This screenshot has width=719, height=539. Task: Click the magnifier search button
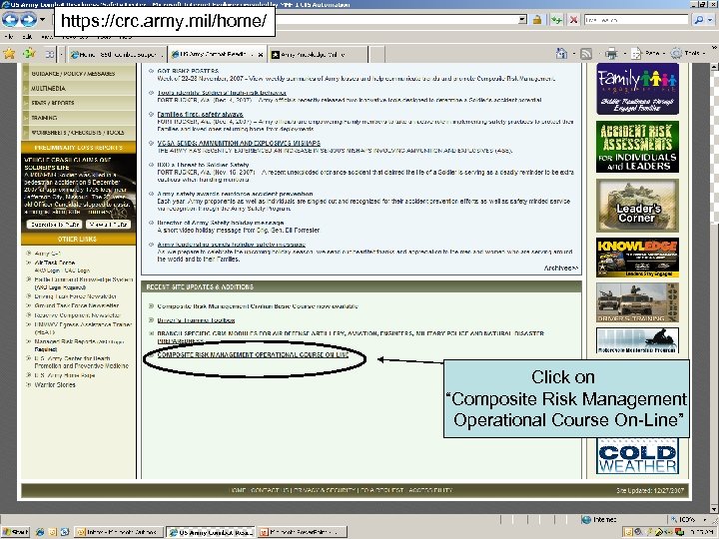(698, 20)
